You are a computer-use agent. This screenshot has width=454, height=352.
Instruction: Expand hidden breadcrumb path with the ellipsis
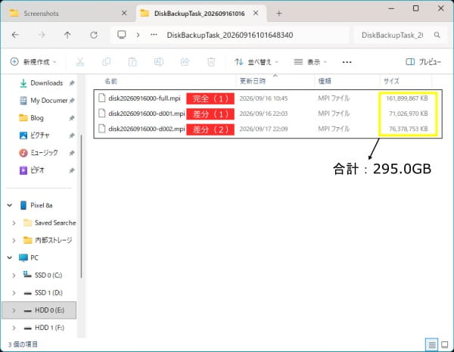(154, 35)
